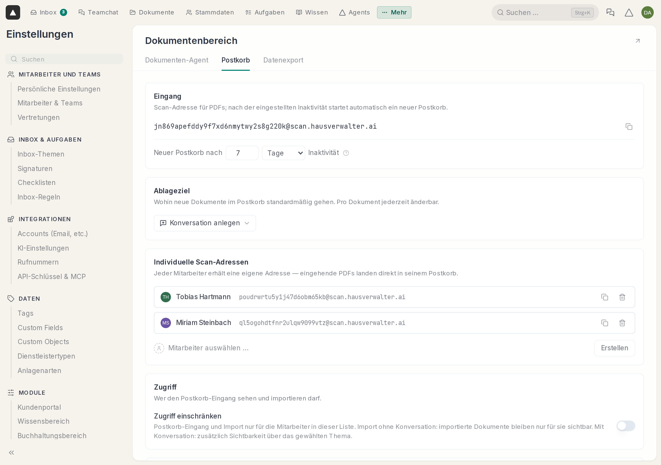Image resolution: width=661 pixels, height=465 pixels.
Task: Open the DA user avatar menu
Action: [x=648, y=12]
